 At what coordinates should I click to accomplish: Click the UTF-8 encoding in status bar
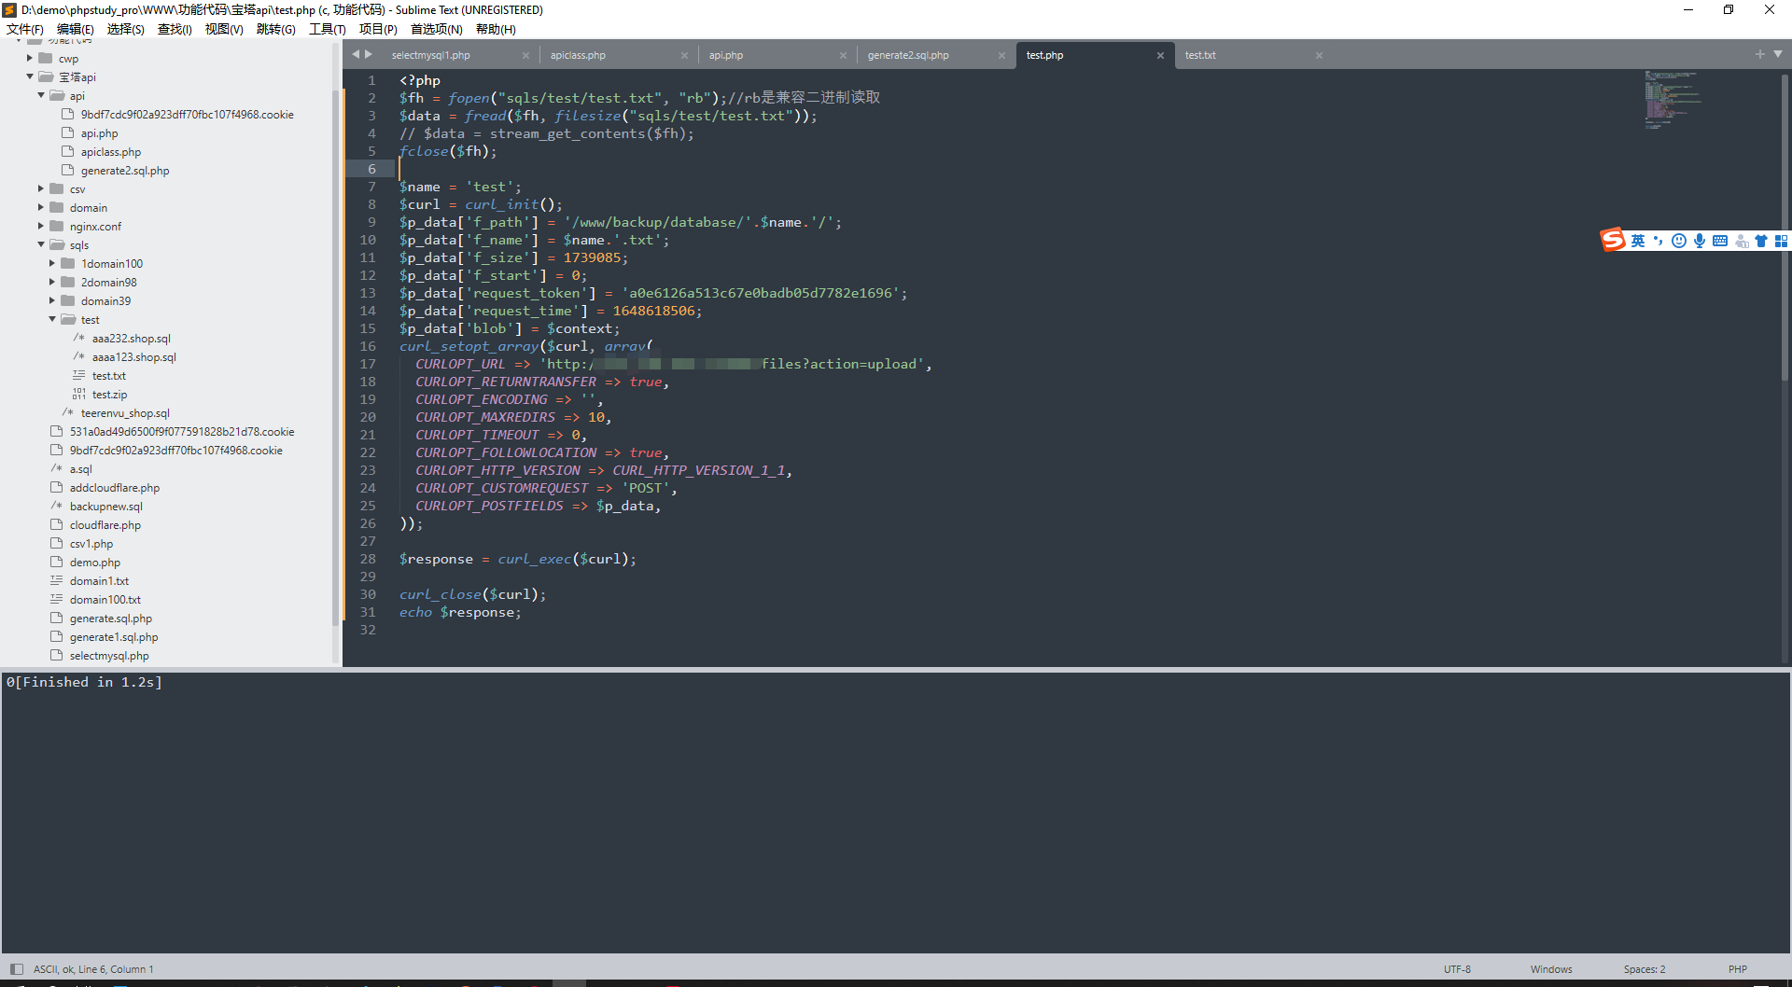1457,969
